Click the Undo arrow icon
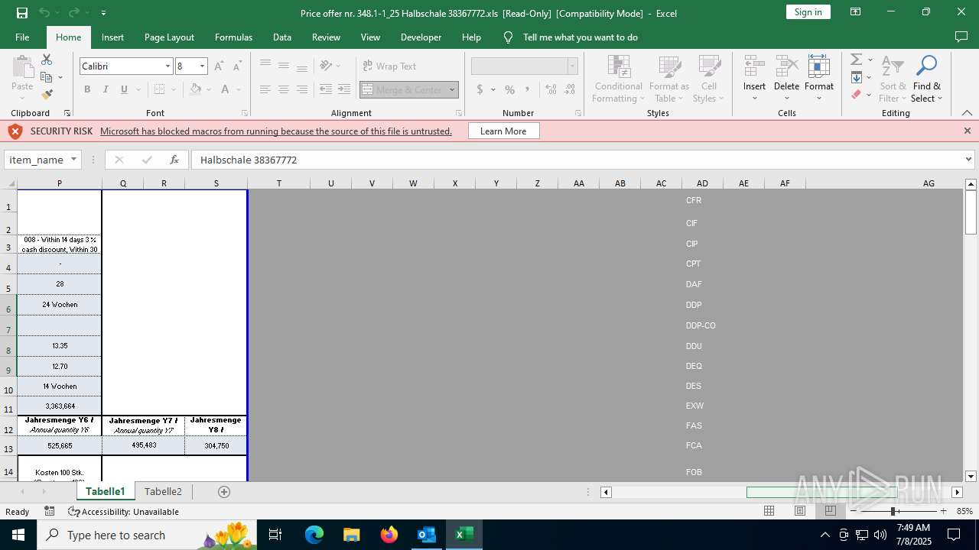 tap(44, 13)
